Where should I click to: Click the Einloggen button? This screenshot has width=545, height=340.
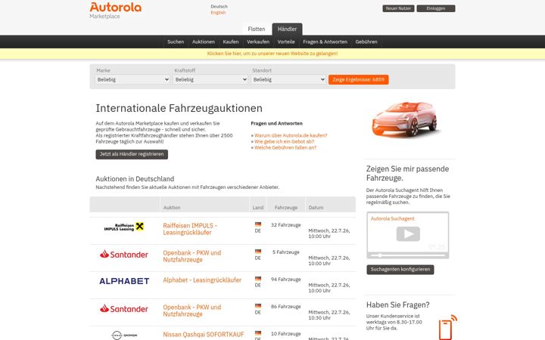point(436,8)
